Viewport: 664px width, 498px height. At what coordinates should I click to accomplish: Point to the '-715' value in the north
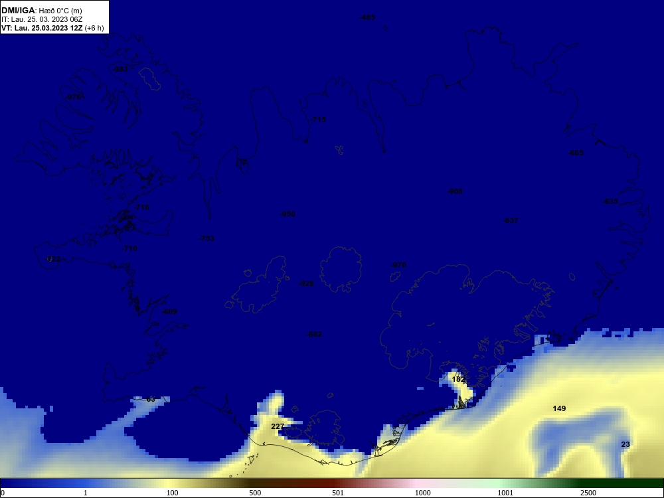tap(319, 120)
